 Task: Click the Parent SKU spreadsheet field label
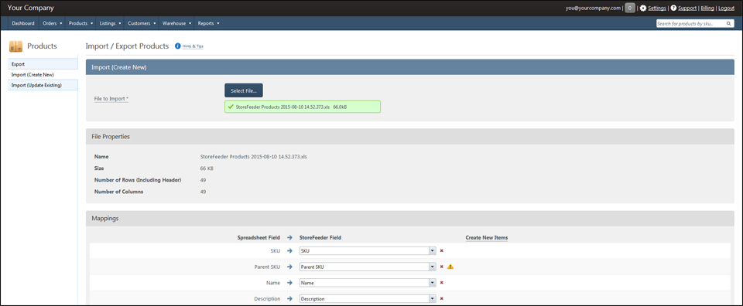pyautogui.click(x=267, y=267)
